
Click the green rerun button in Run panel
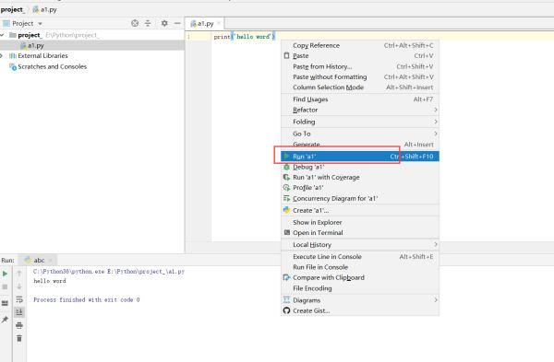point(5,274)
